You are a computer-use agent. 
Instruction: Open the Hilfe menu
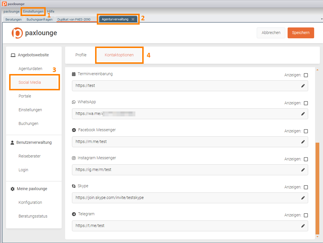click(51, 11)
